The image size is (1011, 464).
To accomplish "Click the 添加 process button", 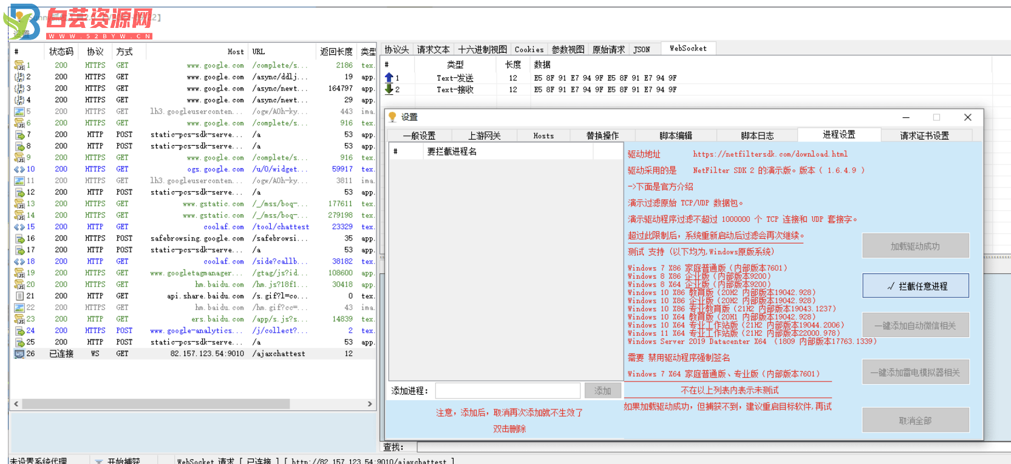I will pos(603,391).
